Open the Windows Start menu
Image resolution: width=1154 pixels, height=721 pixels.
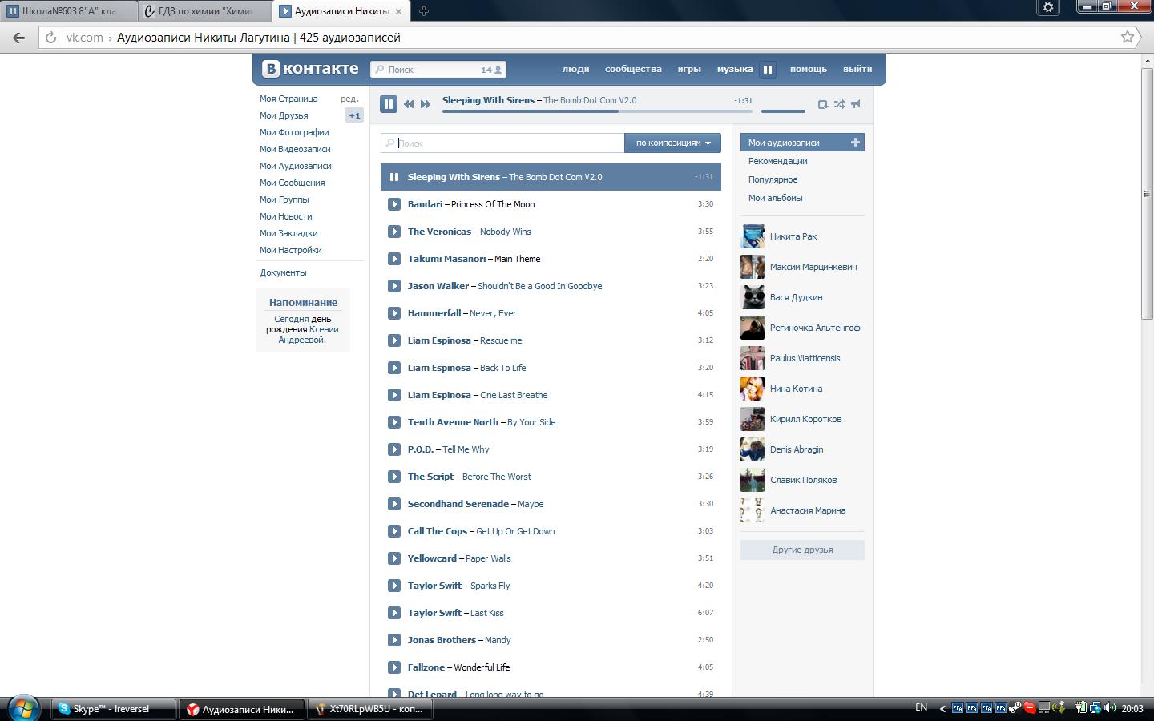(x=22, y=708)
